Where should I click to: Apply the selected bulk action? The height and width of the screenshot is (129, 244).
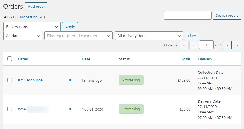pyautogui.click(x=70, y=27)
